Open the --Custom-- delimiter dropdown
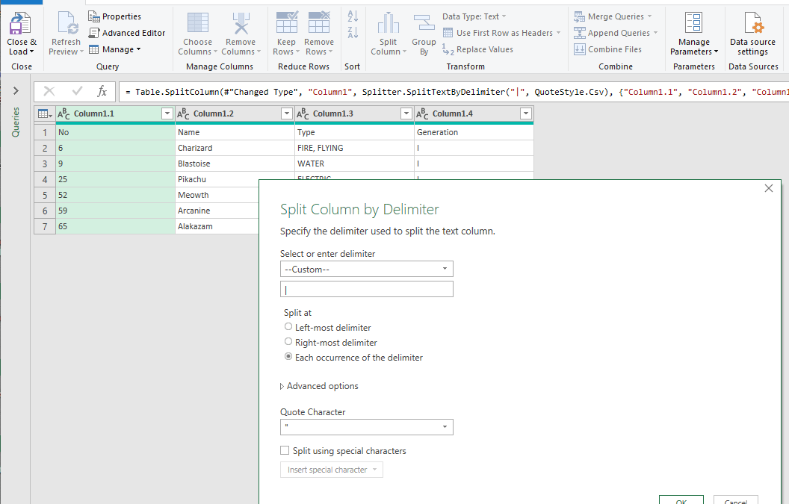The height and width of the screenshot is (504, 789). click(x=366, y=268)
